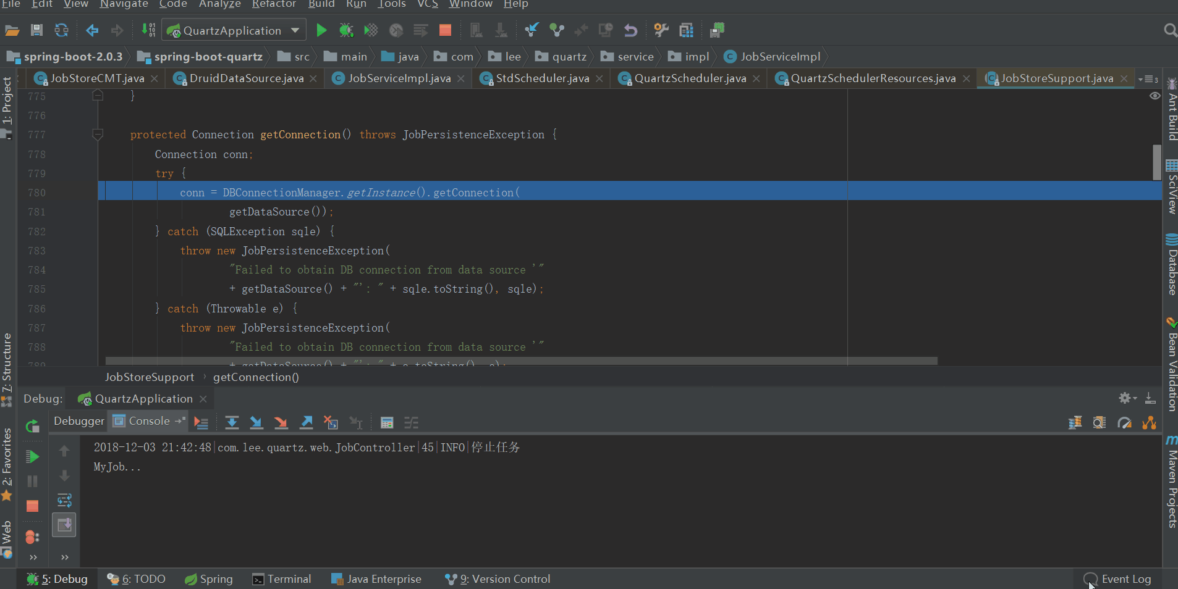Open the Refactor menu
The height and width of the screenshot is (589, 1178).
point(274,4)
